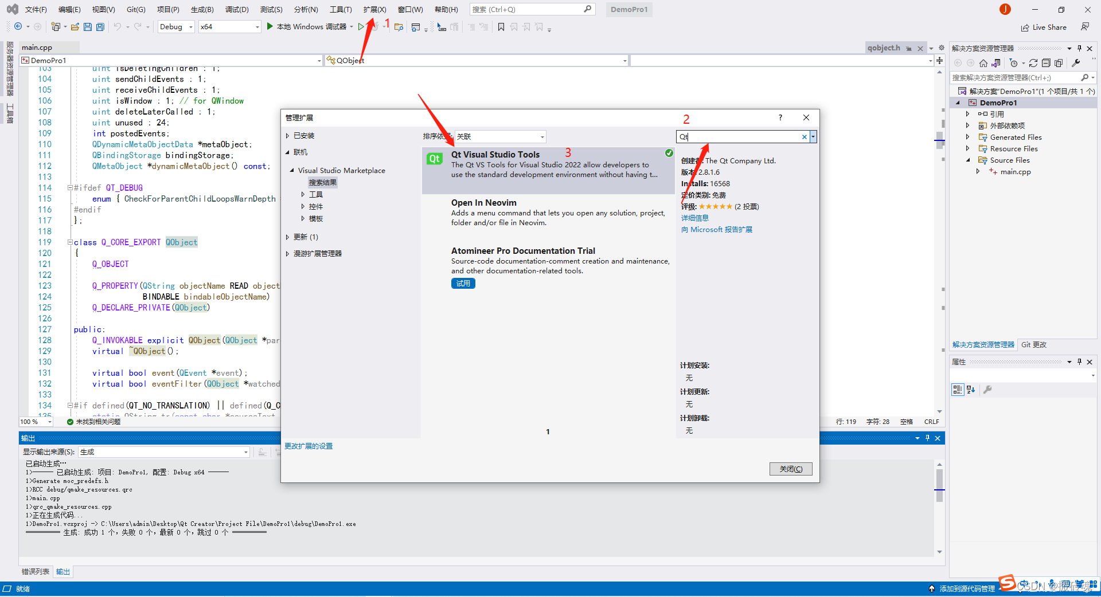Click the Undo arrow in the toolbar
The width and height of the screenshot is (1101, 597).
(118, 27)
